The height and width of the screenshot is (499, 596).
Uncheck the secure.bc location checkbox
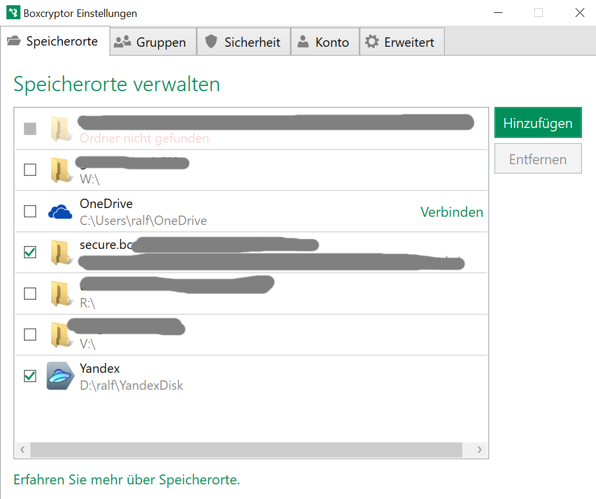click(30, 252)
